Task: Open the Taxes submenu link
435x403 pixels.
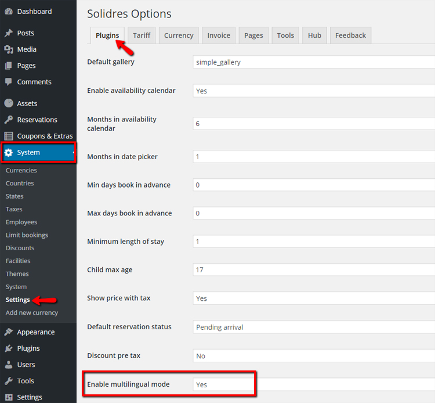Action: click(x=14, y=209)
